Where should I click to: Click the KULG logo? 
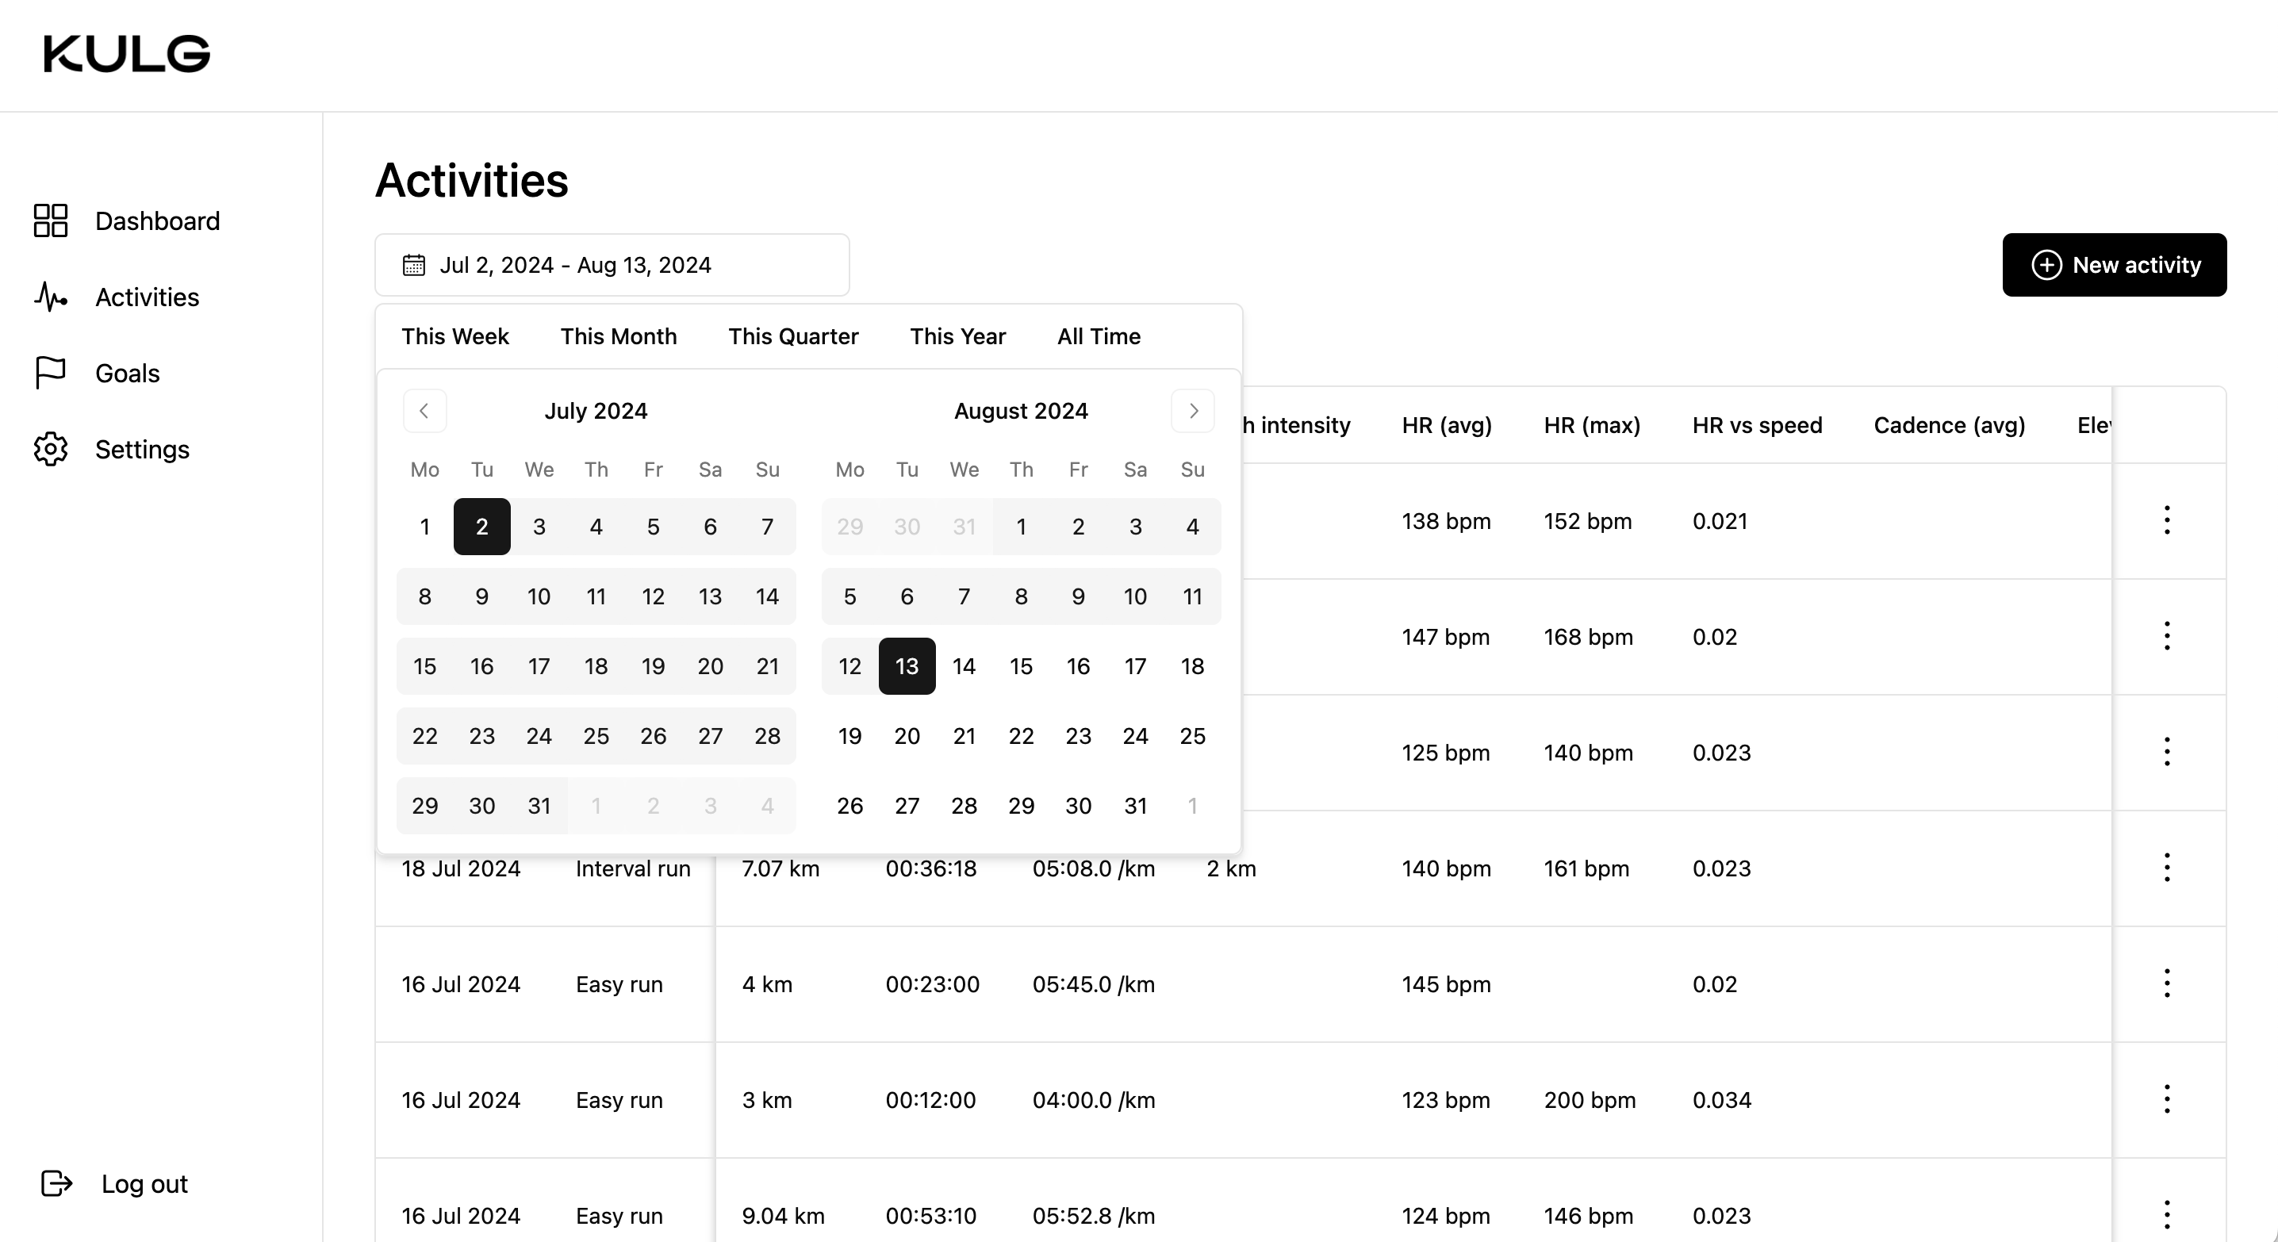point(126,55)
